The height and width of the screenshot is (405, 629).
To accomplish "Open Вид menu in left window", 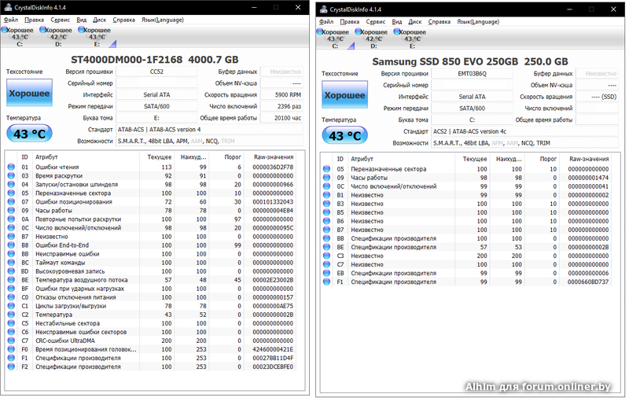I will coord(82,20).
